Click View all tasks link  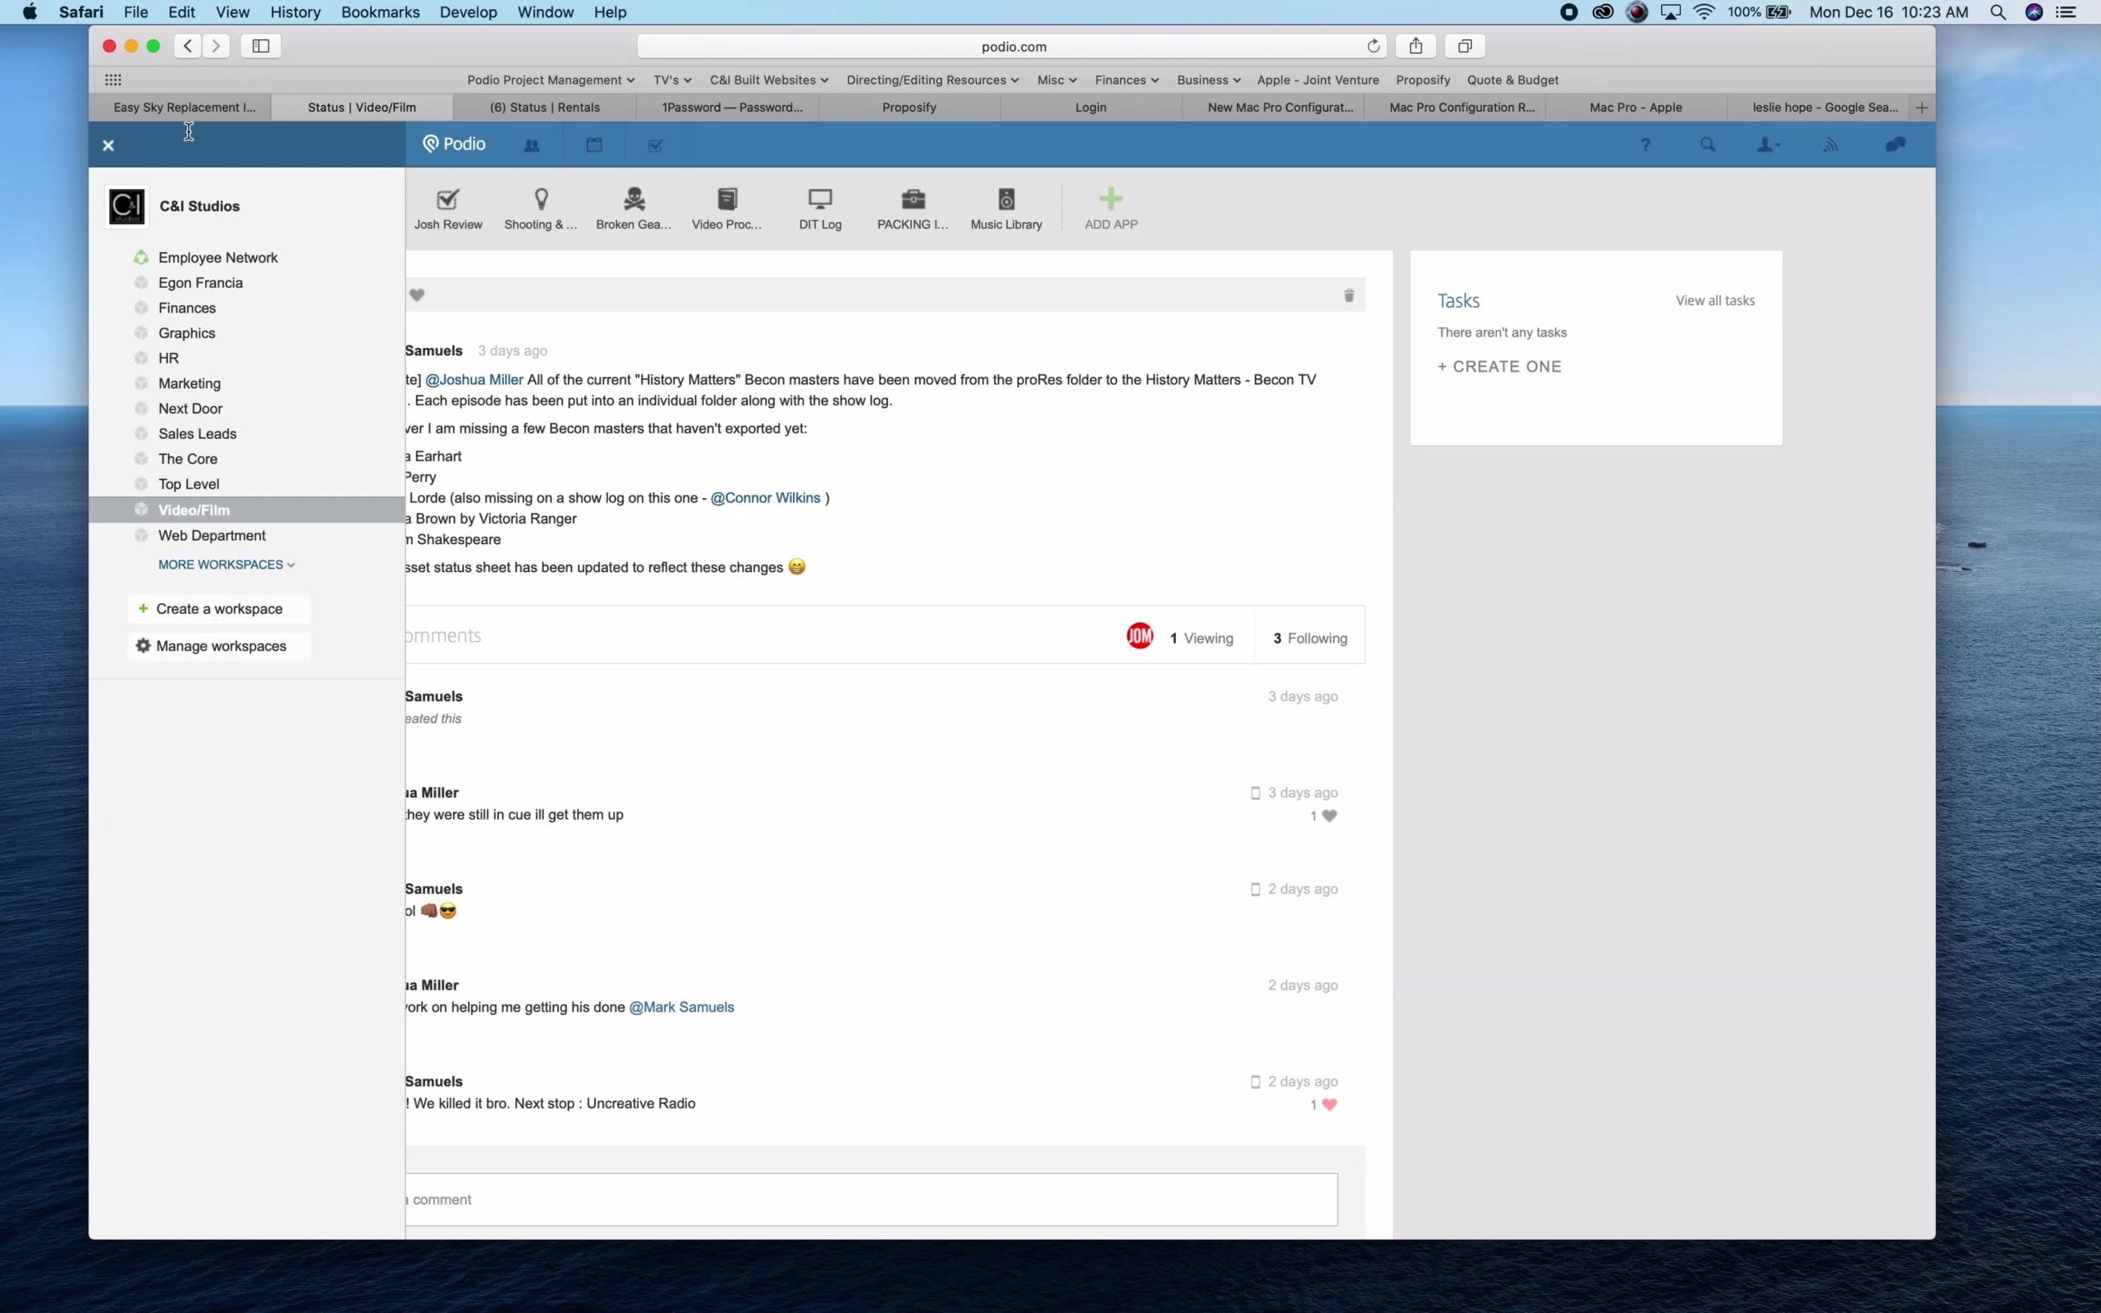point(1714,300)
